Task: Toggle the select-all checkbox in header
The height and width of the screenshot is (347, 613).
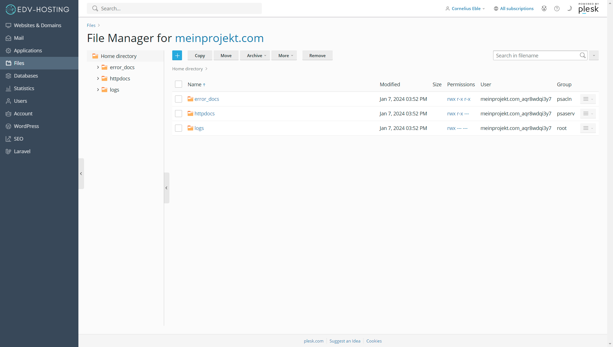Action: [x=178, y=84]
